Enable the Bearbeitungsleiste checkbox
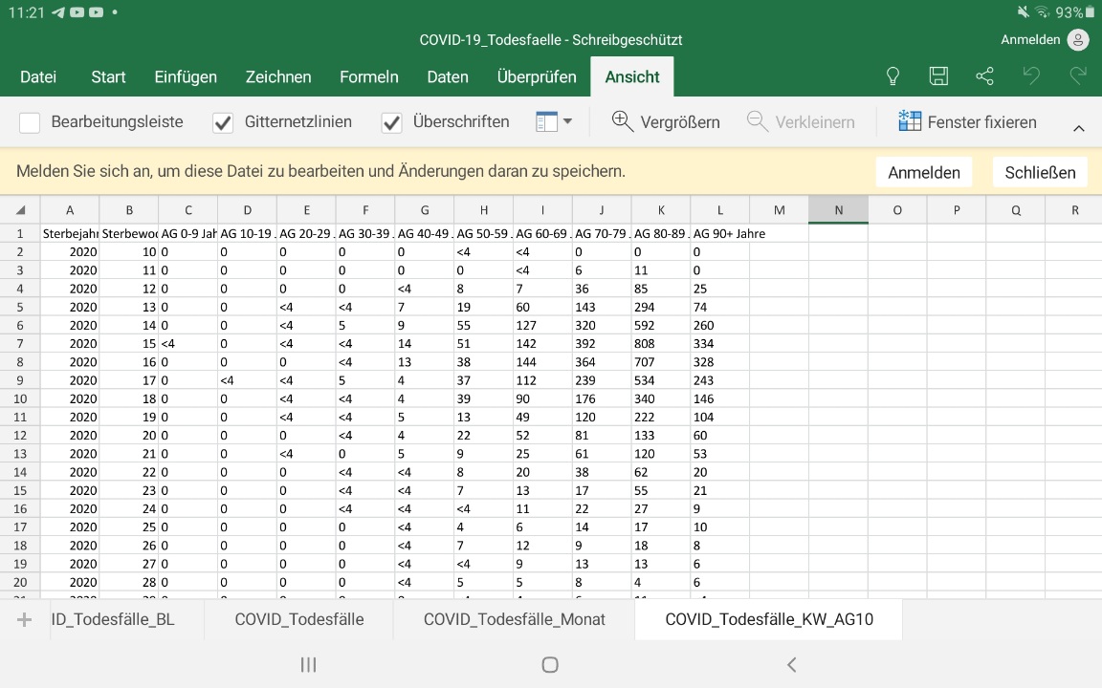The image size is (1102, 688). coord(30,122)
